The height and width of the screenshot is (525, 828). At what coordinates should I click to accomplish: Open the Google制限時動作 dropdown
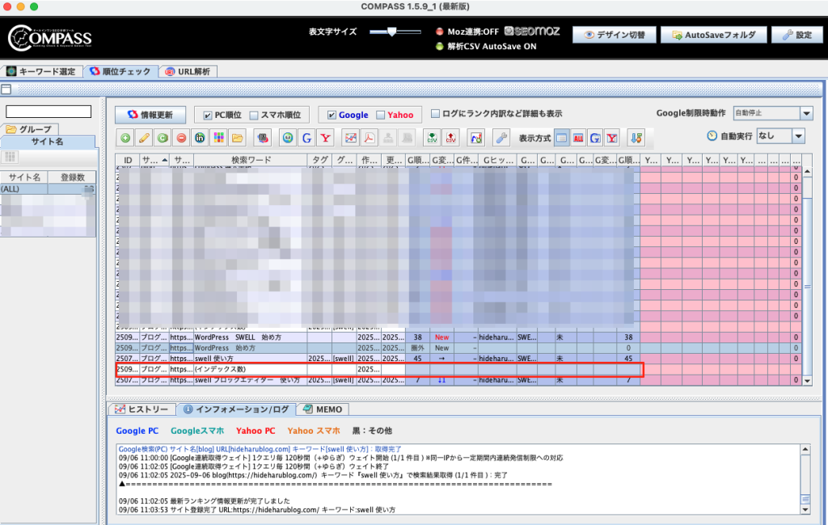(x=771, y=114)
